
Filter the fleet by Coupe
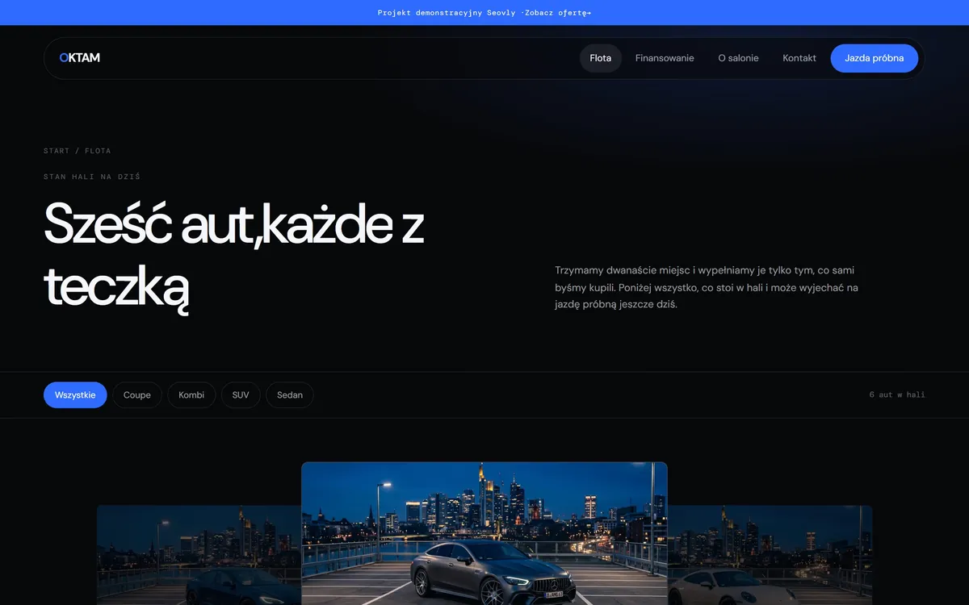[137, 395]
